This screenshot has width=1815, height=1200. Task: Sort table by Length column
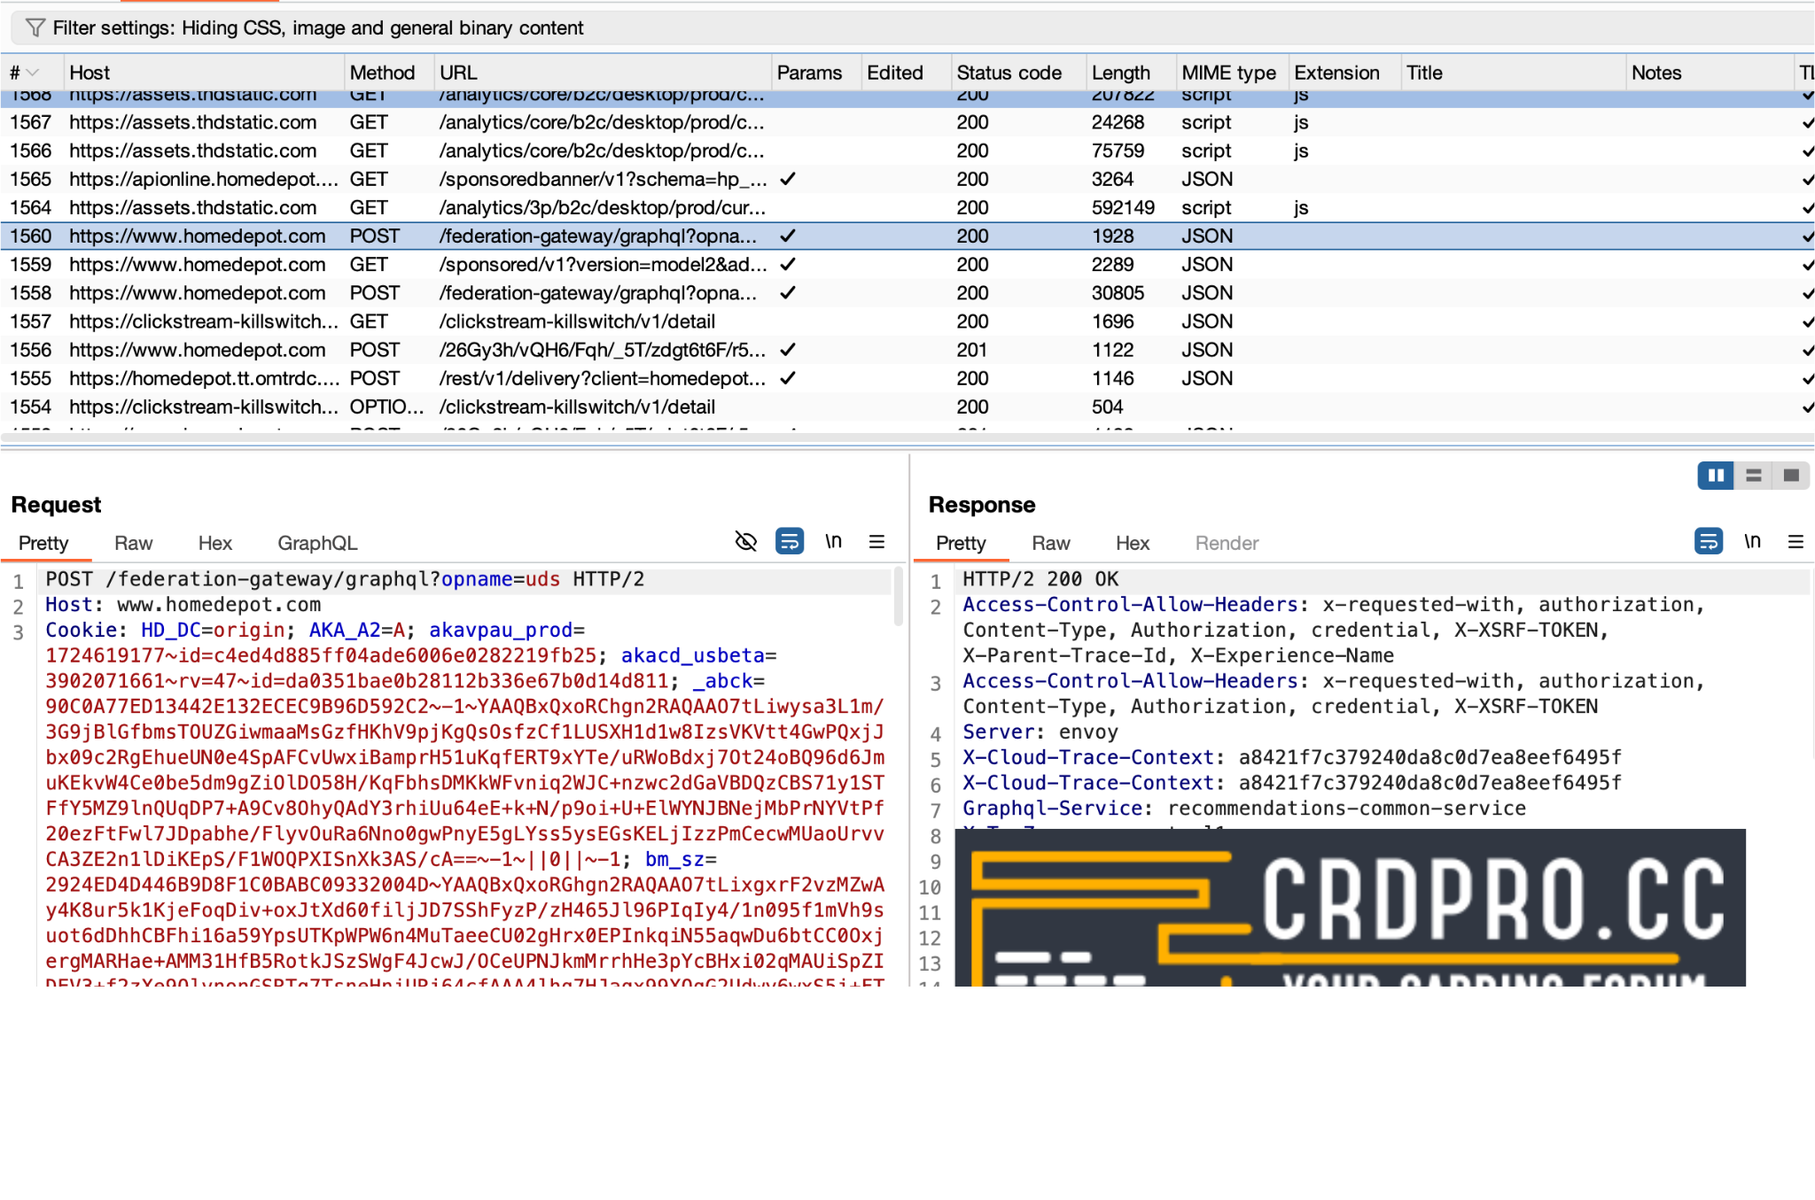coord(1131,73)
